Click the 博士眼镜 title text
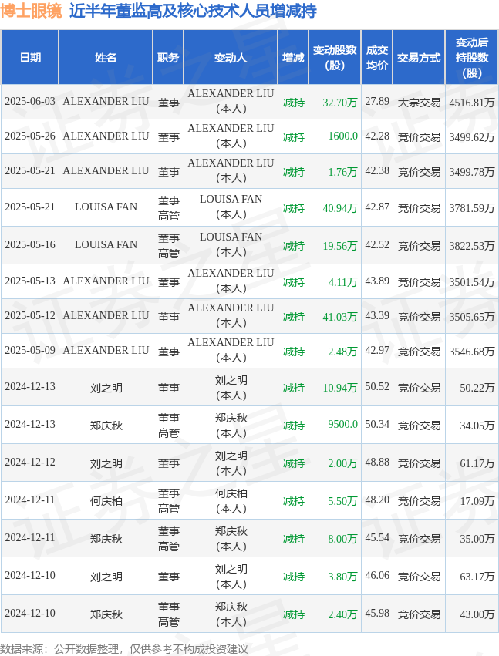Screen dimensions: 499x656 point(31,11)
